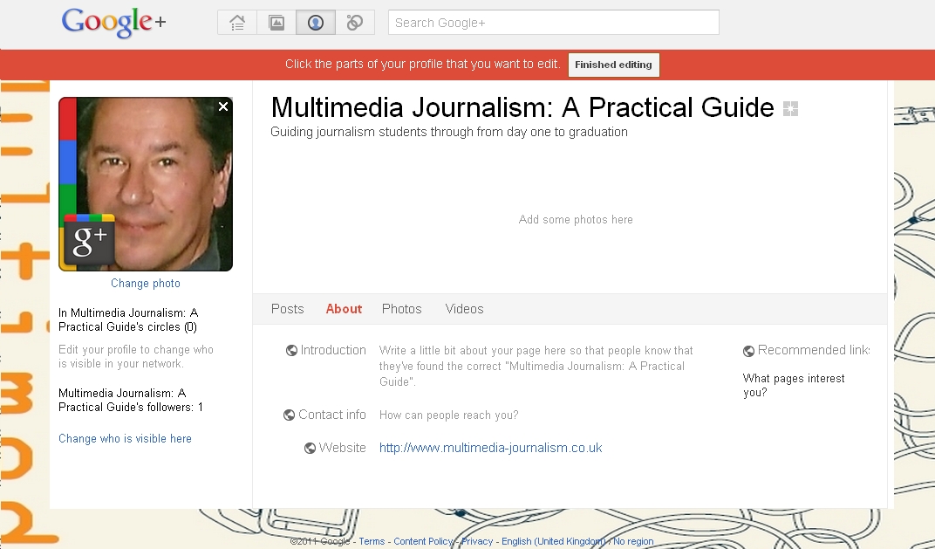Click the followers: 1 text
Viewport: 935px width, 549px height.
(x=131, y=401)
